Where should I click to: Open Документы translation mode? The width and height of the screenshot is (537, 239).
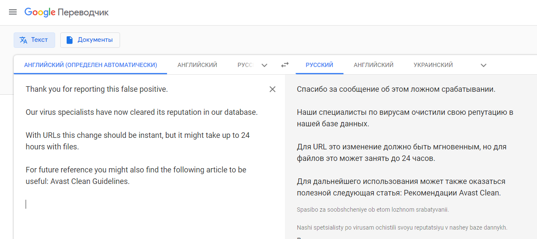(x=90, y=40)
